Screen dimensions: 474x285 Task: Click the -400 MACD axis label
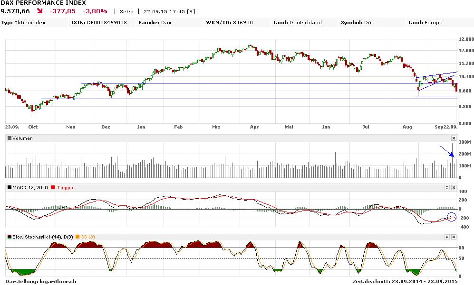463,227
